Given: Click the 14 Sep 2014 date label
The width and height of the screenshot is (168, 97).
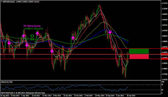Looking at the screenshot, I should point(110,96).
